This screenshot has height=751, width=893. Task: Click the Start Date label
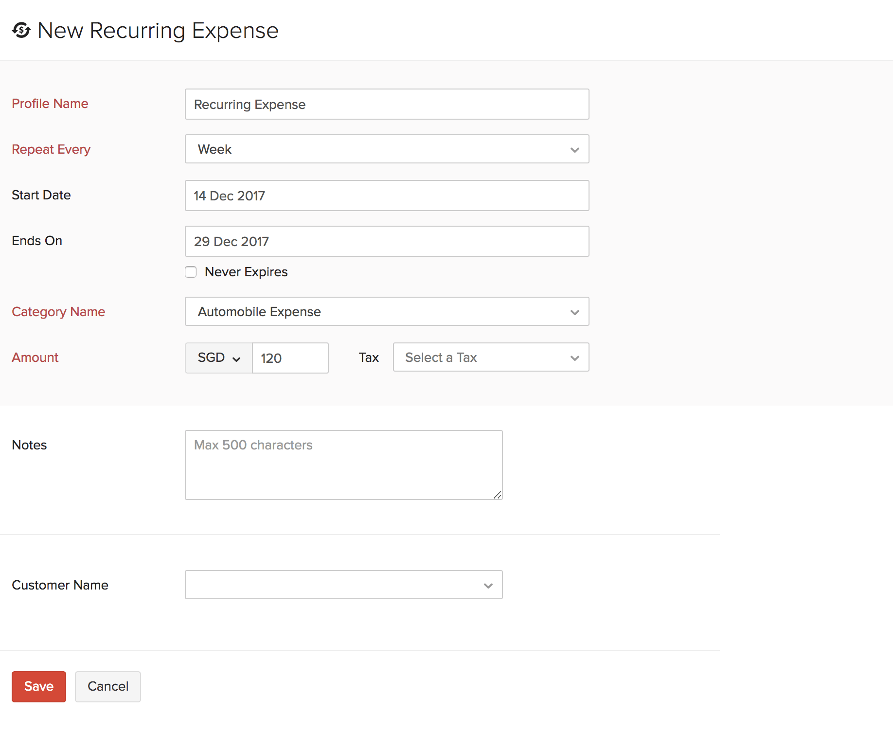tap(41, 195)
